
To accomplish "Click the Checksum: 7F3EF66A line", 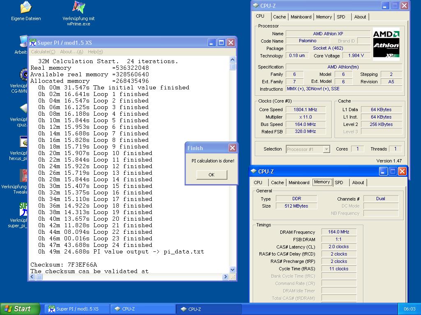I will click(x=64, y=265).
